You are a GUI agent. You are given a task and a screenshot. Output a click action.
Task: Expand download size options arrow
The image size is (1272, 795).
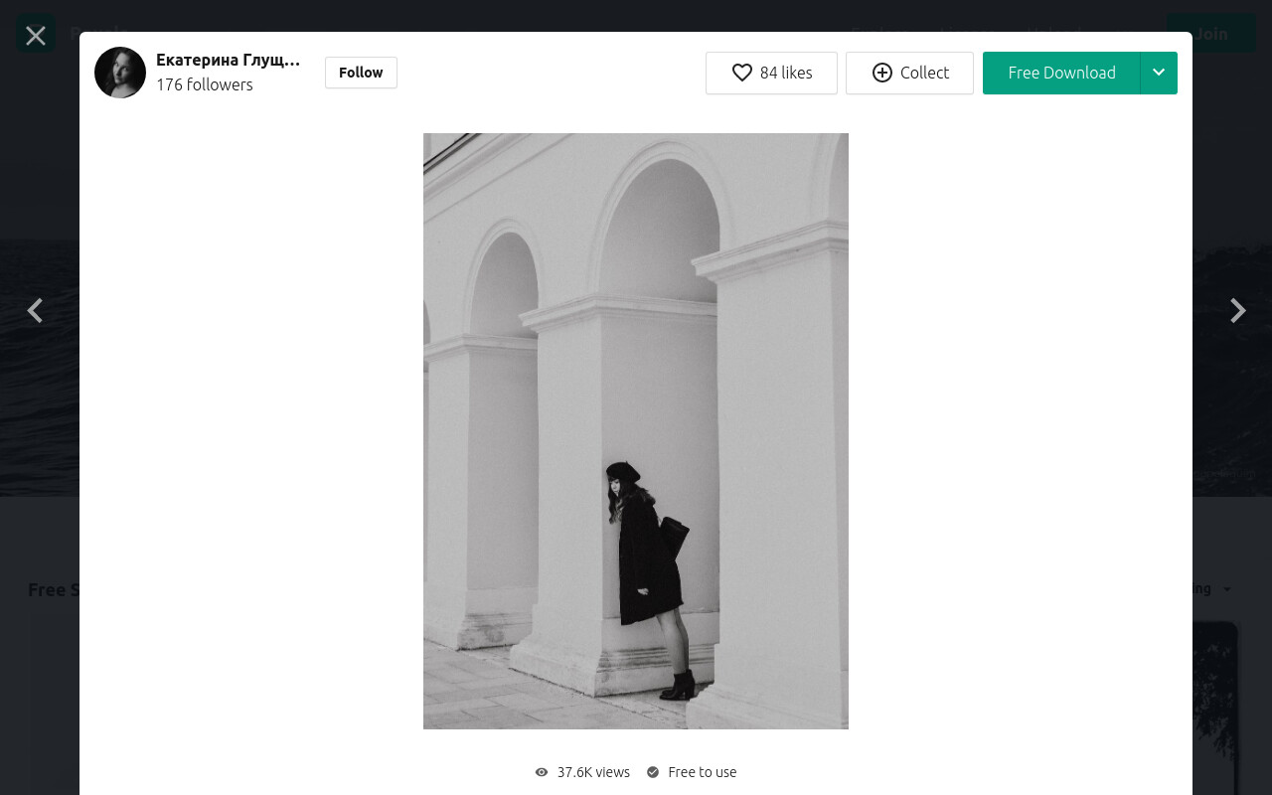coord(1159,73)
